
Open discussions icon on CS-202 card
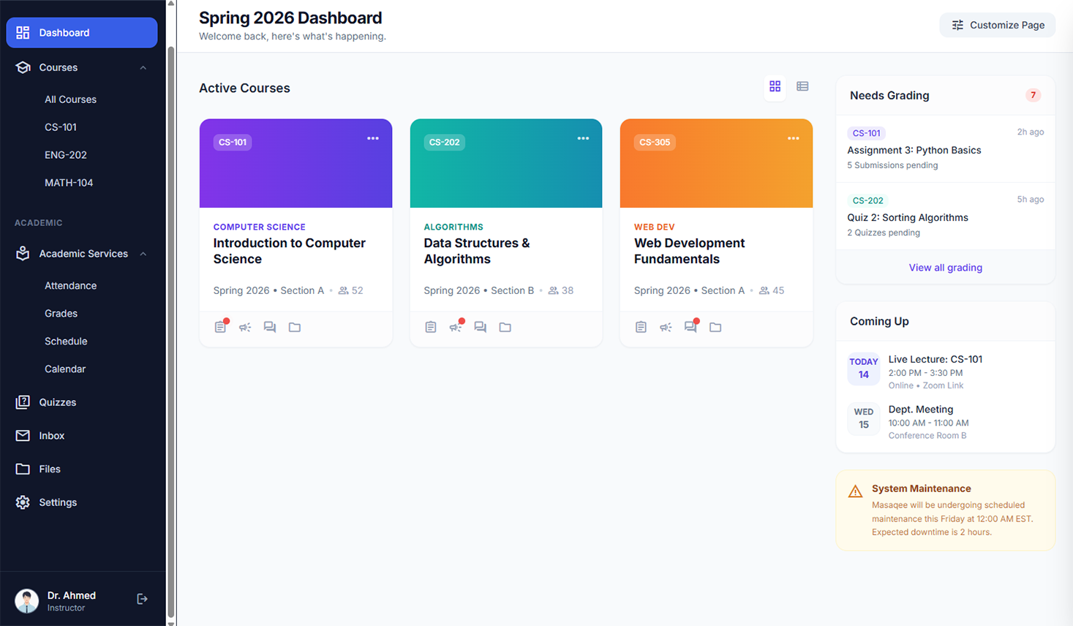(481, 327)
